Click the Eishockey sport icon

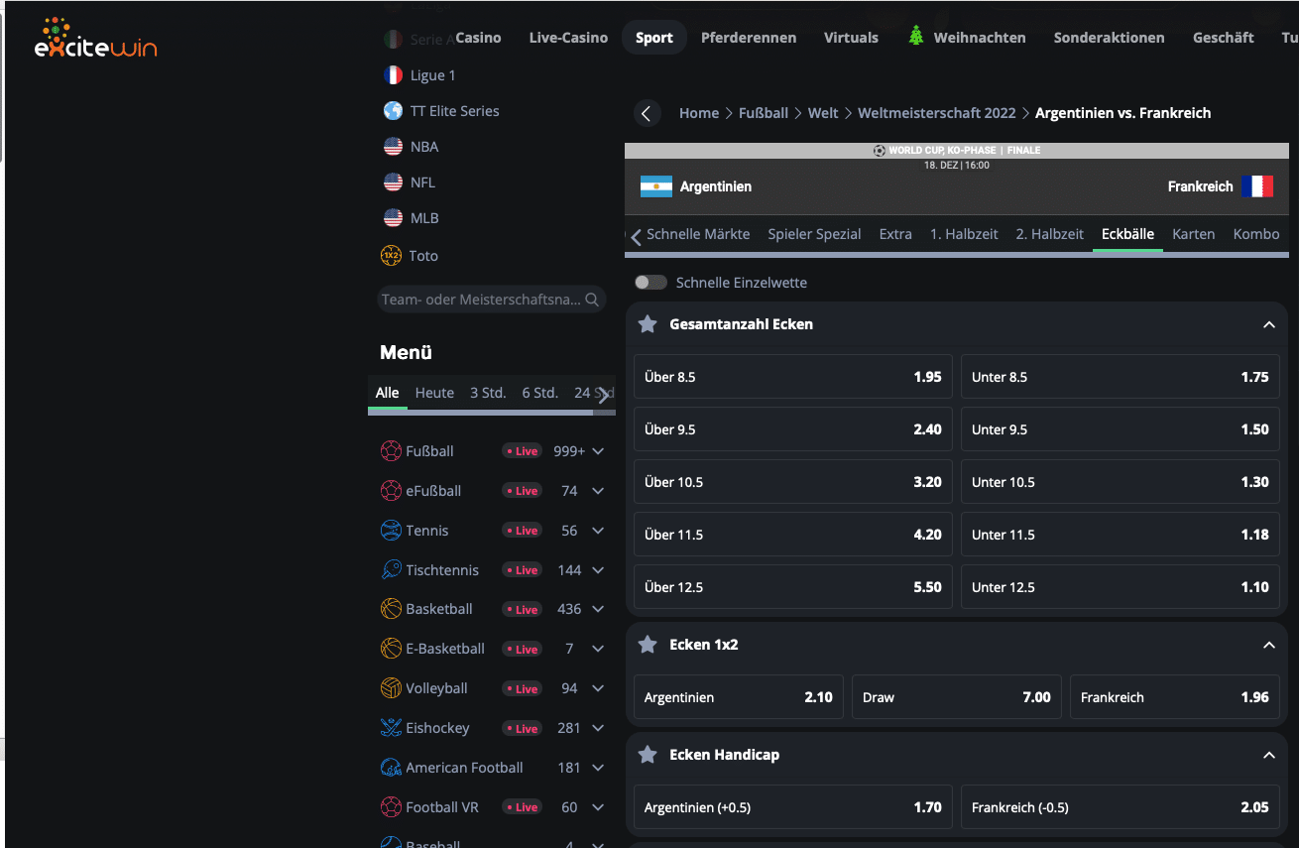(391, 728)
